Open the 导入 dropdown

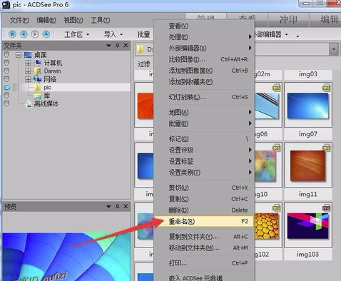(113, 35)
